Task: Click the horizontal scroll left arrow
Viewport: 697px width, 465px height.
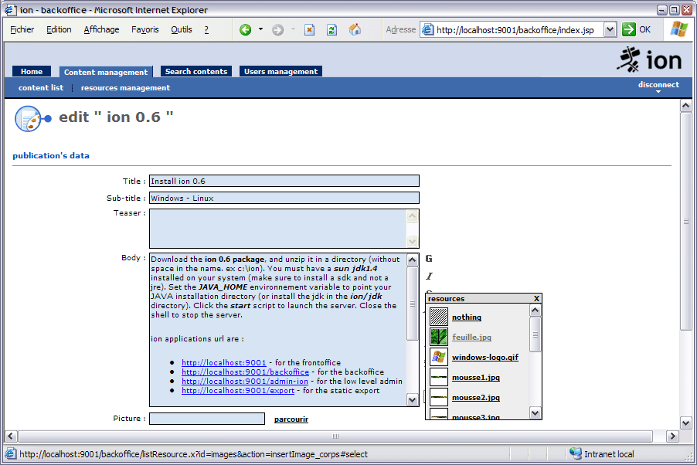Action: click(x=11, y=436)
